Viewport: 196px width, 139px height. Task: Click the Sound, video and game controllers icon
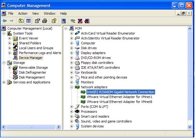point(77,121)
